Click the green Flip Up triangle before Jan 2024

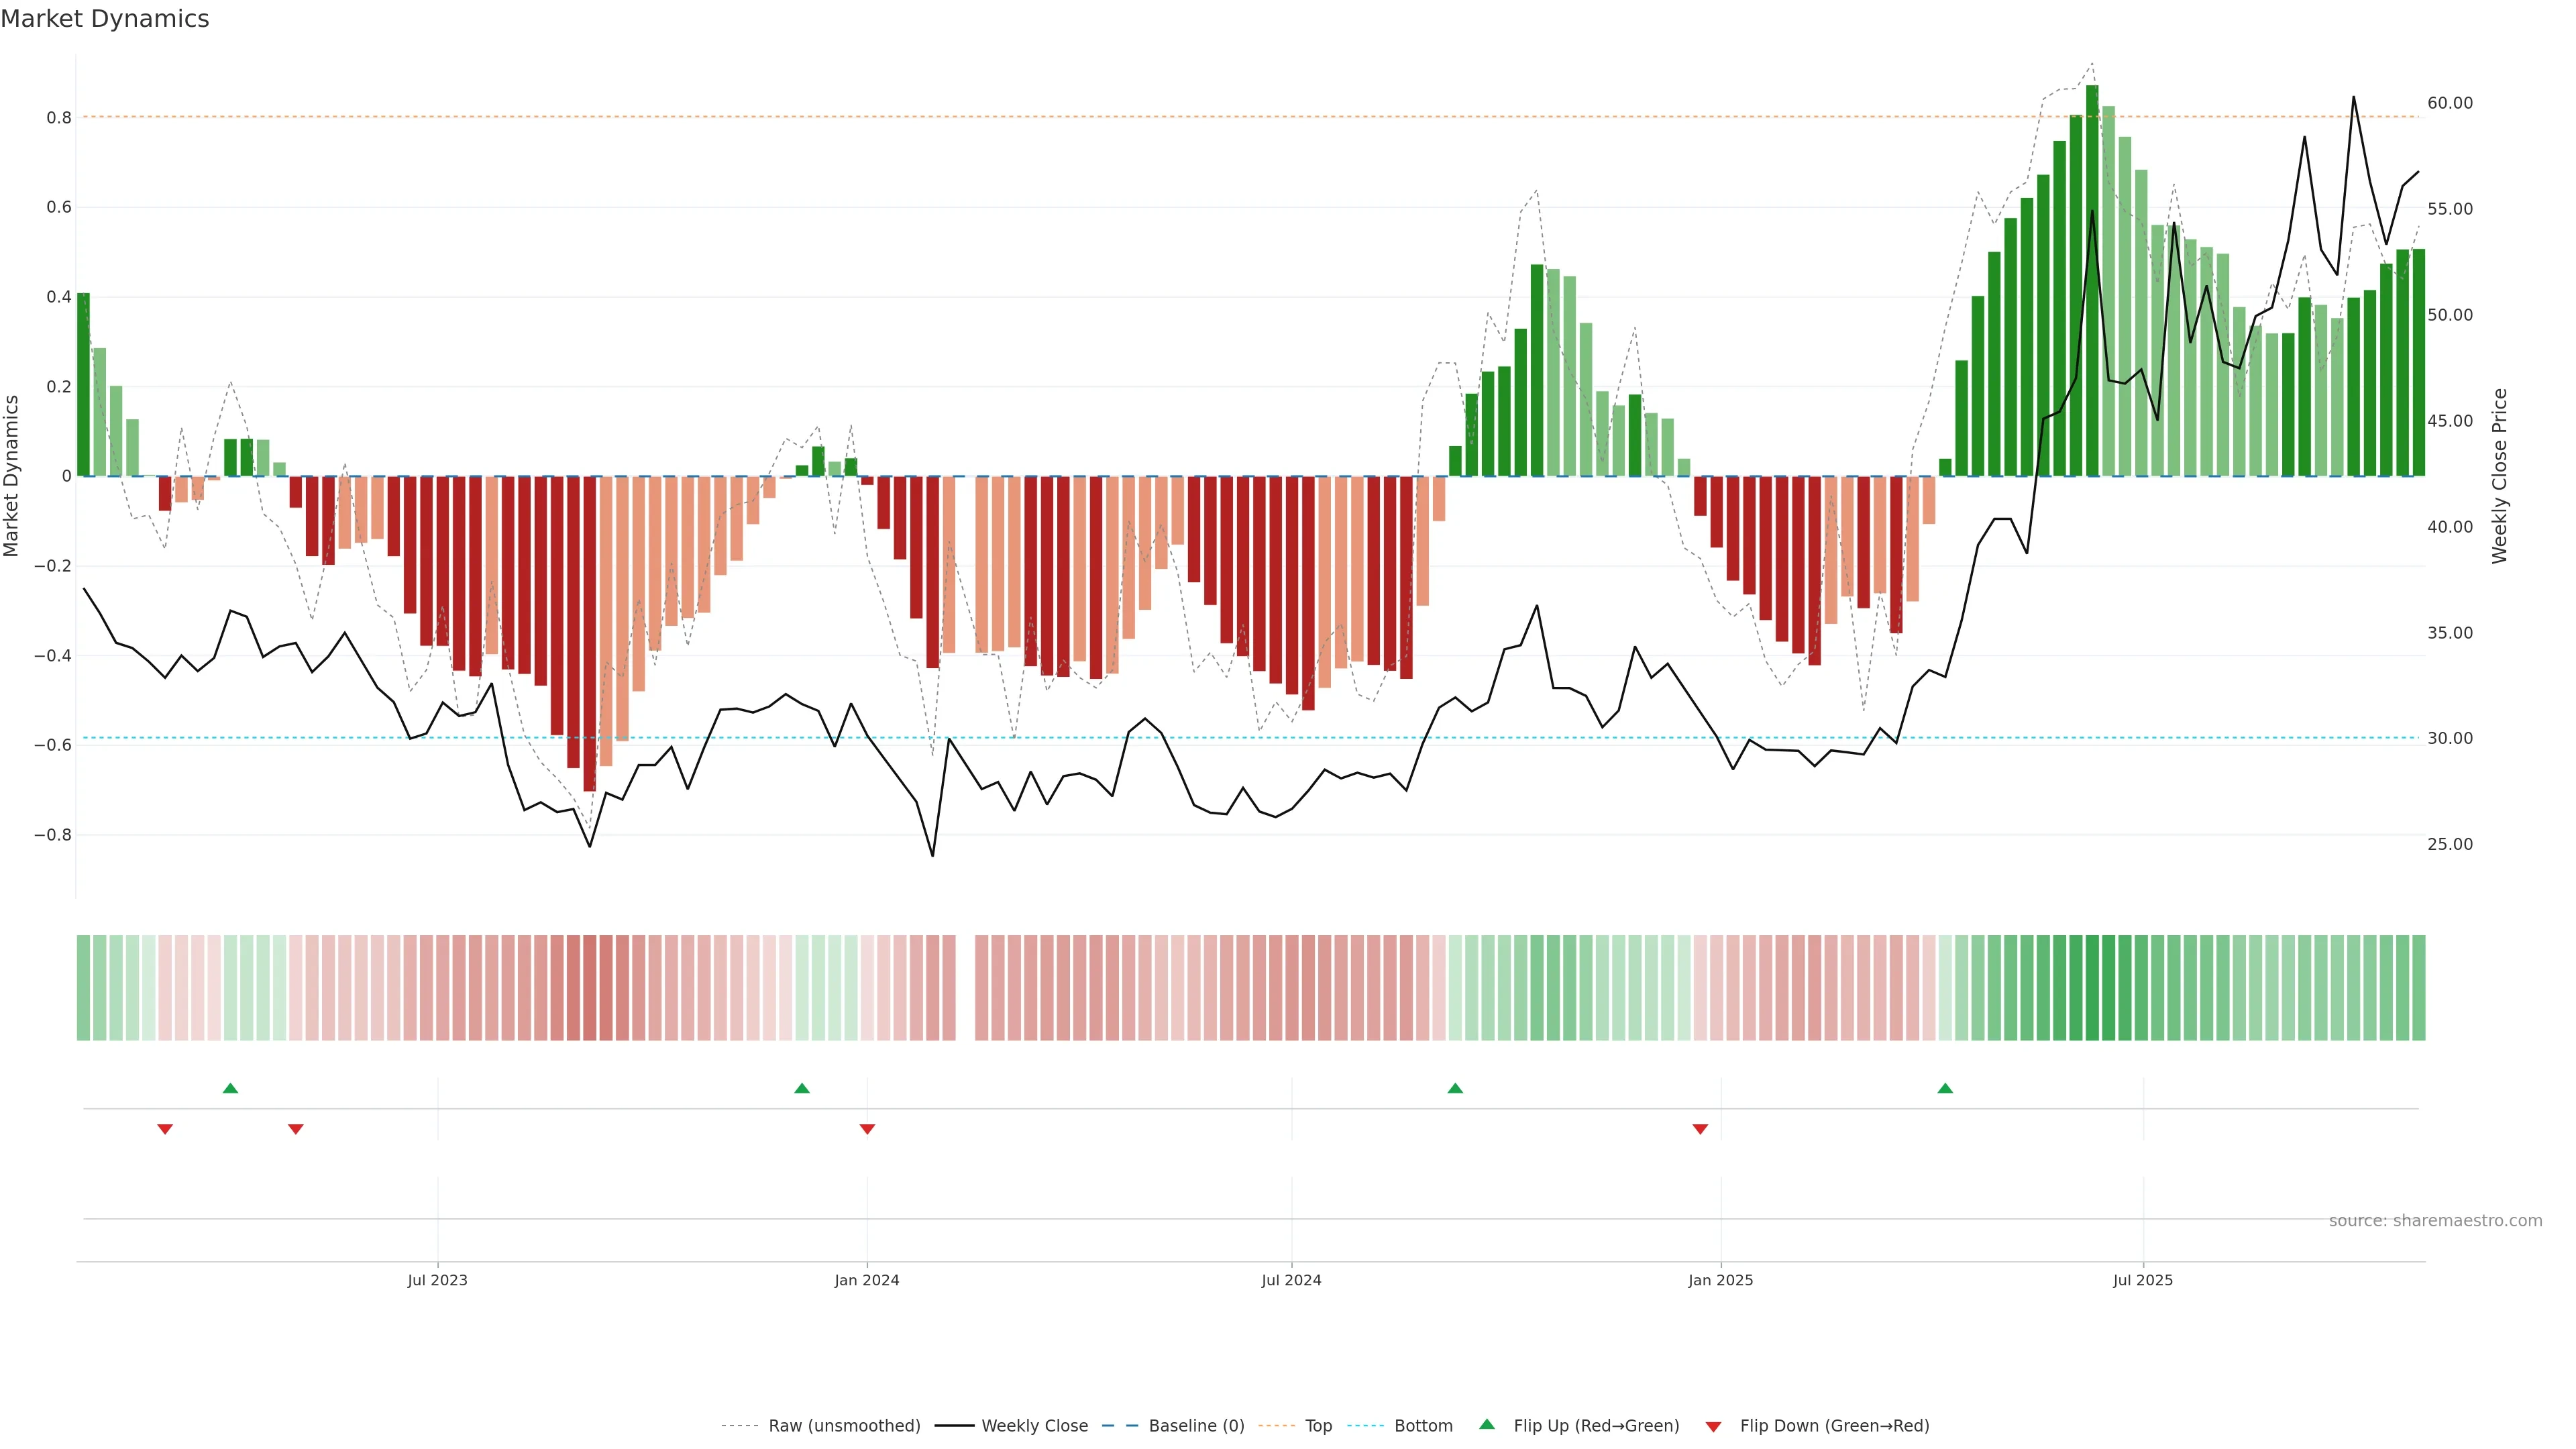coord(801,1088)
